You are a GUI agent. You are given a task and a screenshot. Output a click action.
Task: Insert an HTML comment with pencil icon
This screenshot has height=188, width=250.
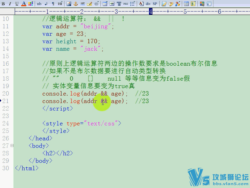pyautogui.click(x=89, y=4)
